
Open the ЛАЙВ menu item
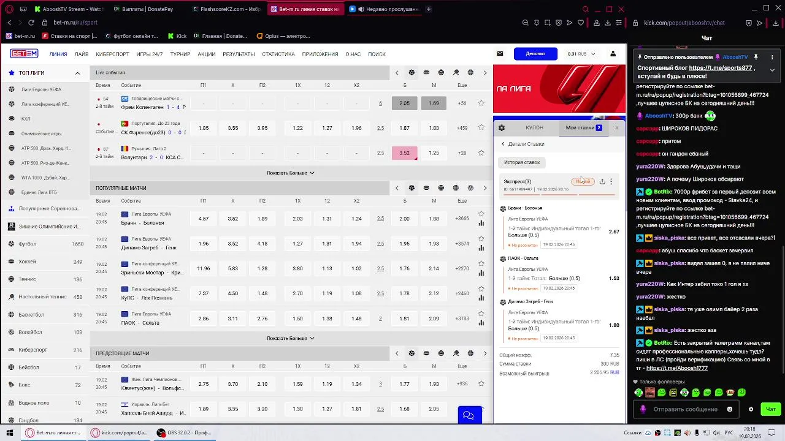pos(82,54)
